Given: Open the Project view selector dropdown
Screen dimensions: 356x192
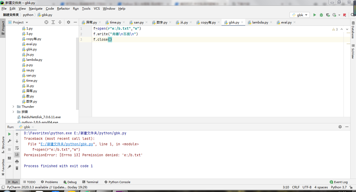Looking at the screenshot, I should pyautogui.click(x=18, y=22).
